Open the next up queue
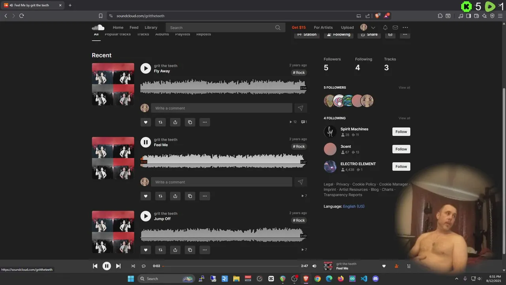The height and width of the screenshot is (285, 506). point(409,266)
